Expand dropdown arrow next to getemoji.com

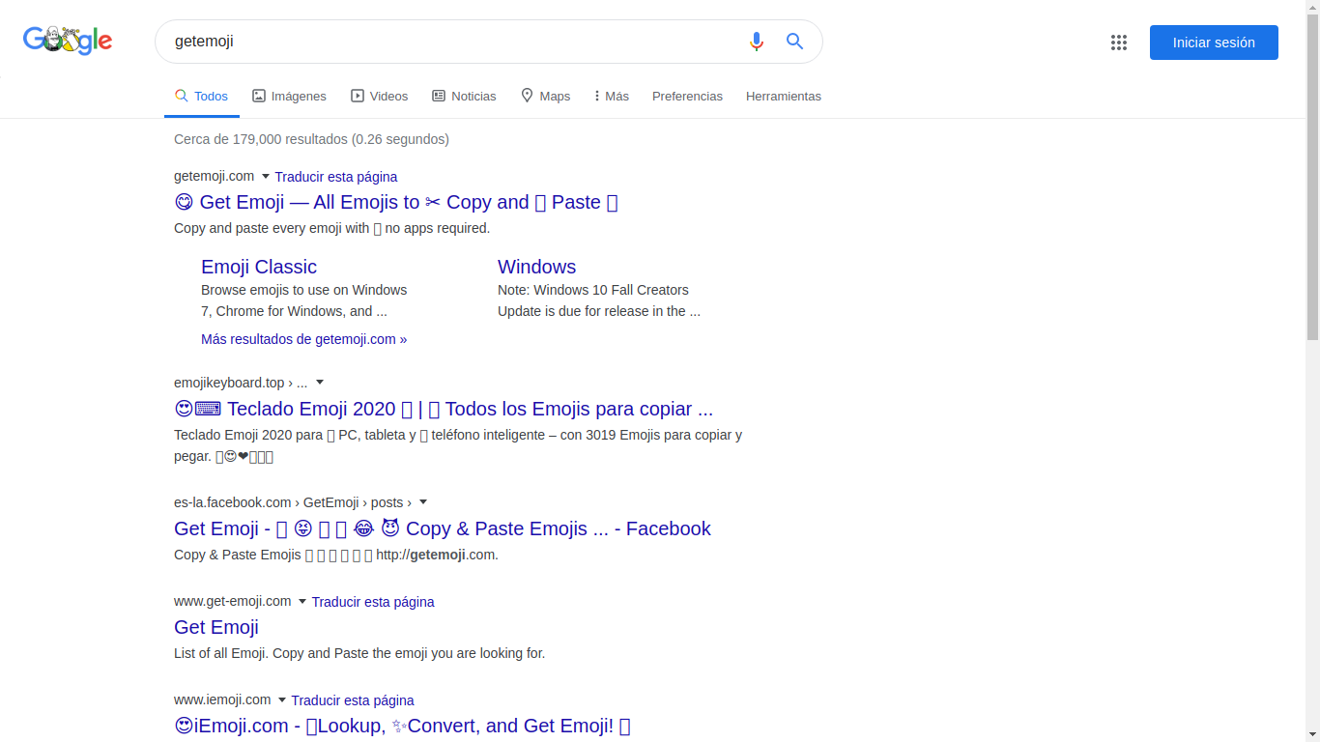pos(266,177)
